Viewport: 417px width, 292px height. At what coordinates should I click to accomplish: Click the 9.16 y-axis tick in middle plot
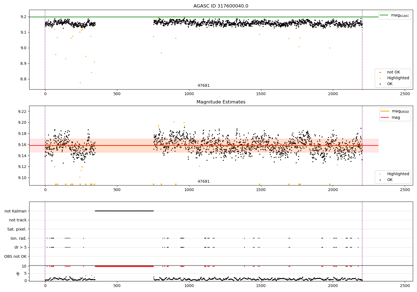pyautogui.click(x=22, y=145)
